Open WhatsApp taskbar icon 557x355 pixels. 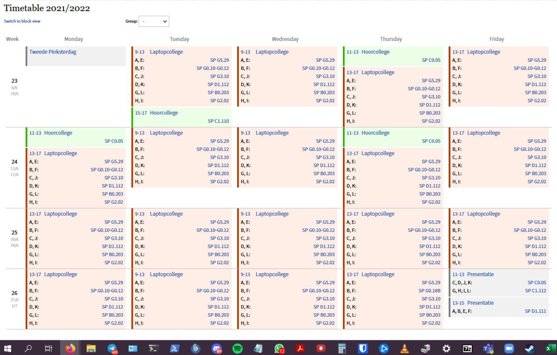click(x=279, y=348)
